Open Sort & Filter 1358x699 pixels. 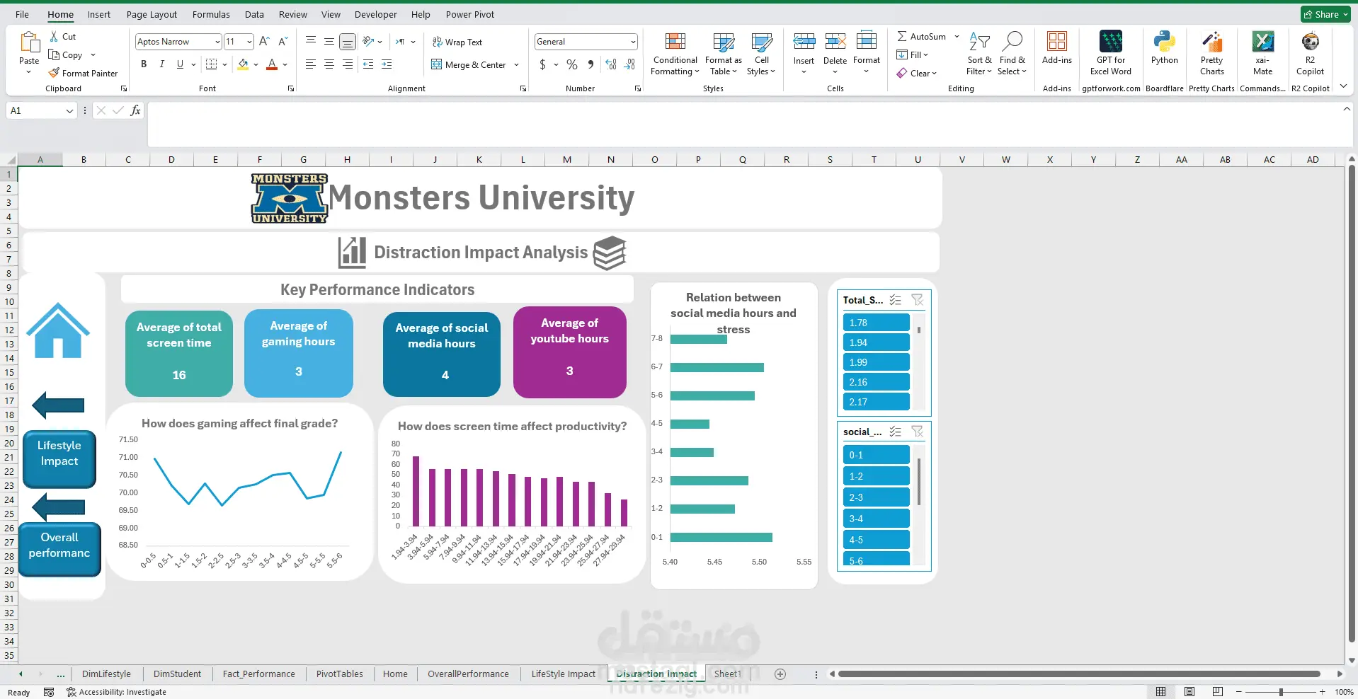(979, 54)
